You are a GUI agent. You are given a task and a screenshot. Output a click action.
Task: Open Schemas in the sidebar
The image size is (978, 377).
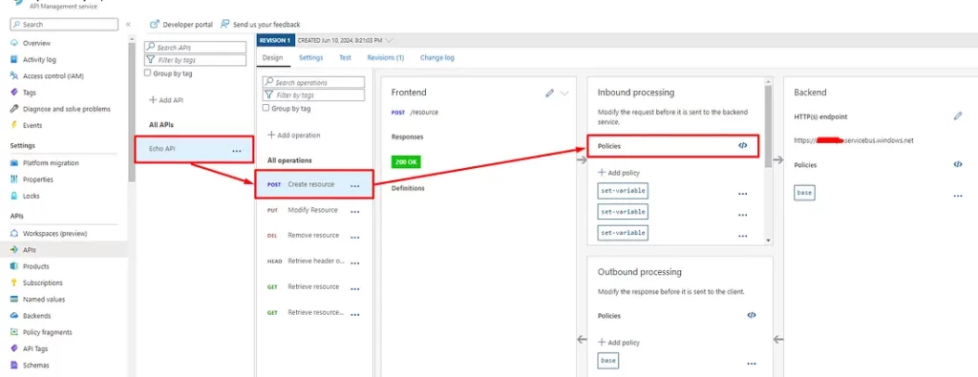coord(35,366)
